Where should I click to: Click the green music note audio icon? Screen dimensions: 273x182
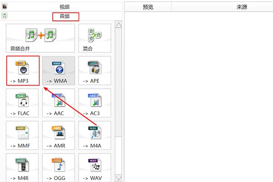click(x=5, y=15)
